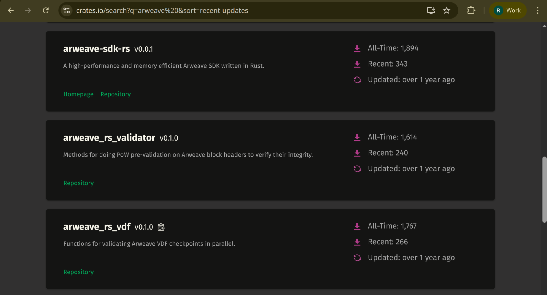Click the VDF checkpoints description text
Screen dimensions: 547x295
(x=149, y=244)
